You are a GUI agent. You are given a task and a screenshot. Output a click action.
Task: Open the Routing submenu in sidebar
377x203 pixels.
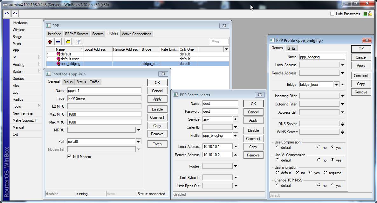(x=18, y=65)
